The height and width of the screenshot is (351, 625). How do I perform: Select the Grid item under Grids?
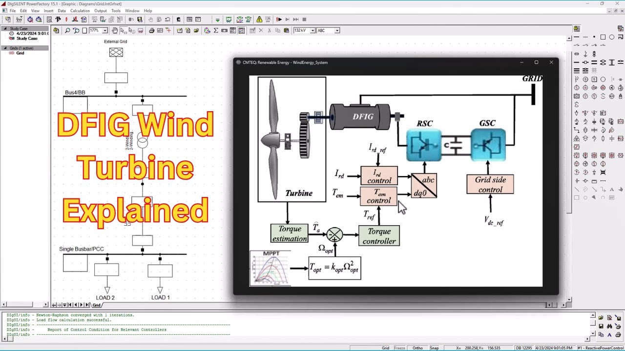[x=20, y=53]
